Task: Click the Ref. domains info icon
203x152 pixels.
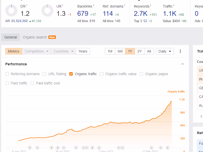Action: tap(125, 5)
